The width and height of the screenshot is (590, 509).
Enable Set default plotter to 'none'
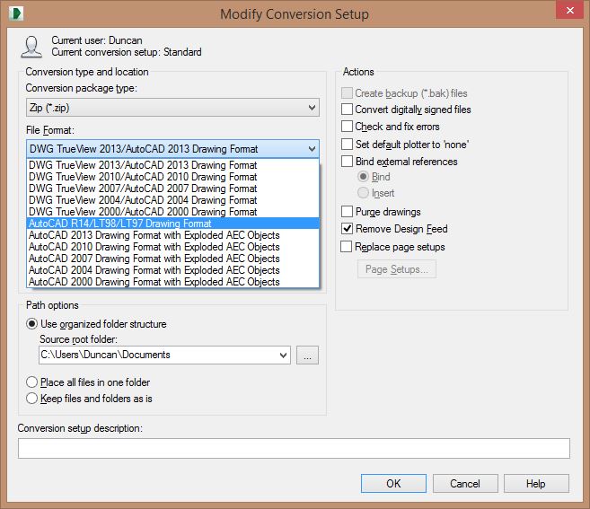tap(347, 145)
